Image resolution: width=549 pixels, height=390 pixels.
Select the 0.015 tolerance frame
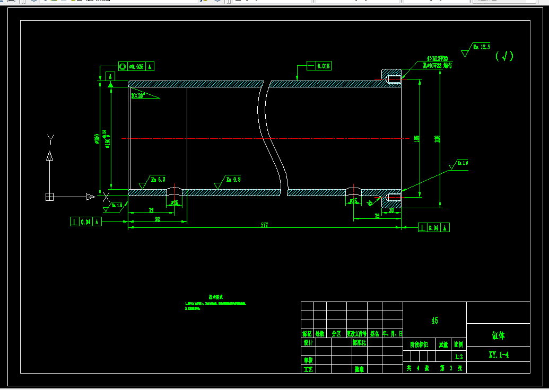click(x=319, y=66)
